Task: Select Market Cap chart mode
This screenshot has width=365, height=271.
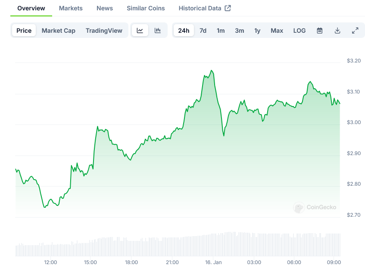Action: tap(59, 31)
